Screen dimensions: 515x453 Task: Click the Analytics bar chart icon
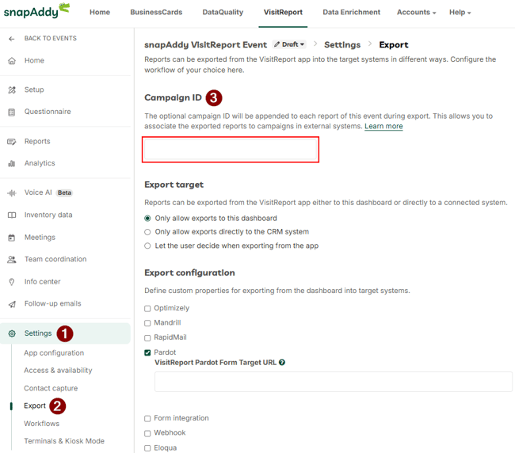(x=12, y=163)
